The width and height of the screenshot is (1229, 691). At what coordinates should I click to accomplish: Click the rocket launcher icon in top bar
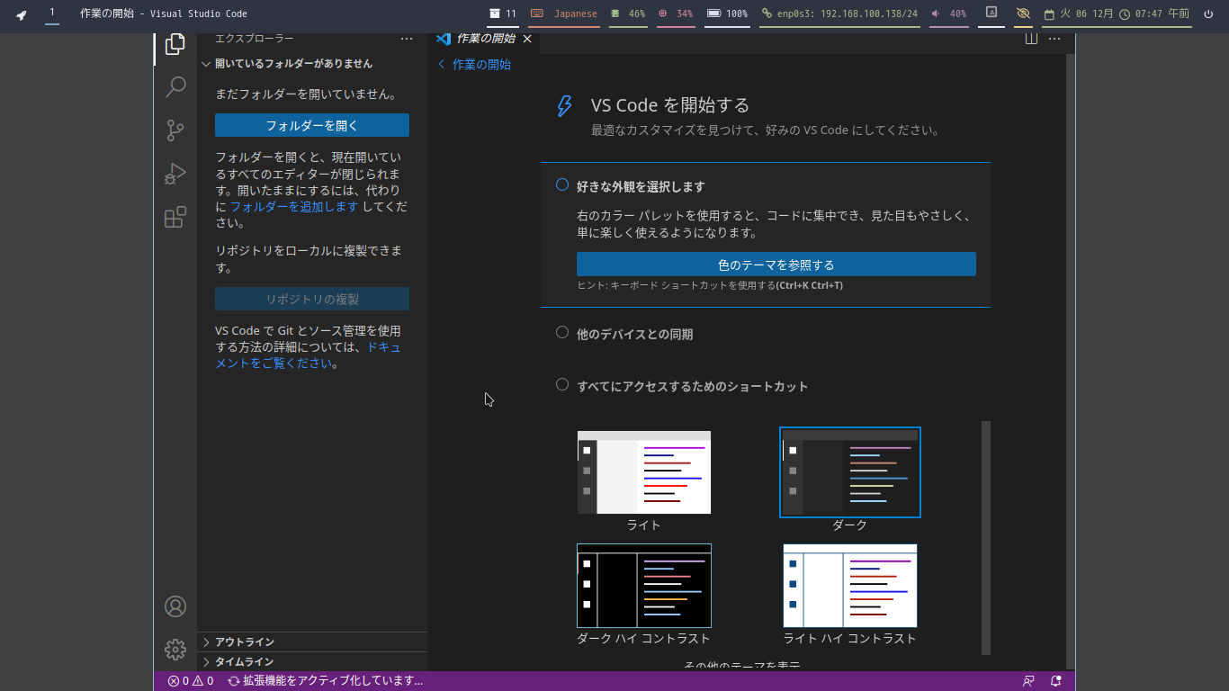[x=21, y=14]
